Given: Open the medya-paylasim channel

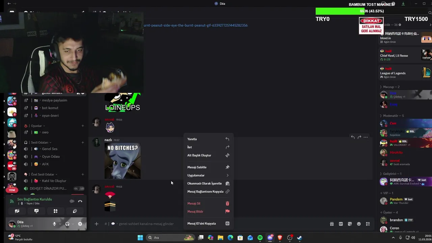Looking at the screenshot, I should [54, 100].
